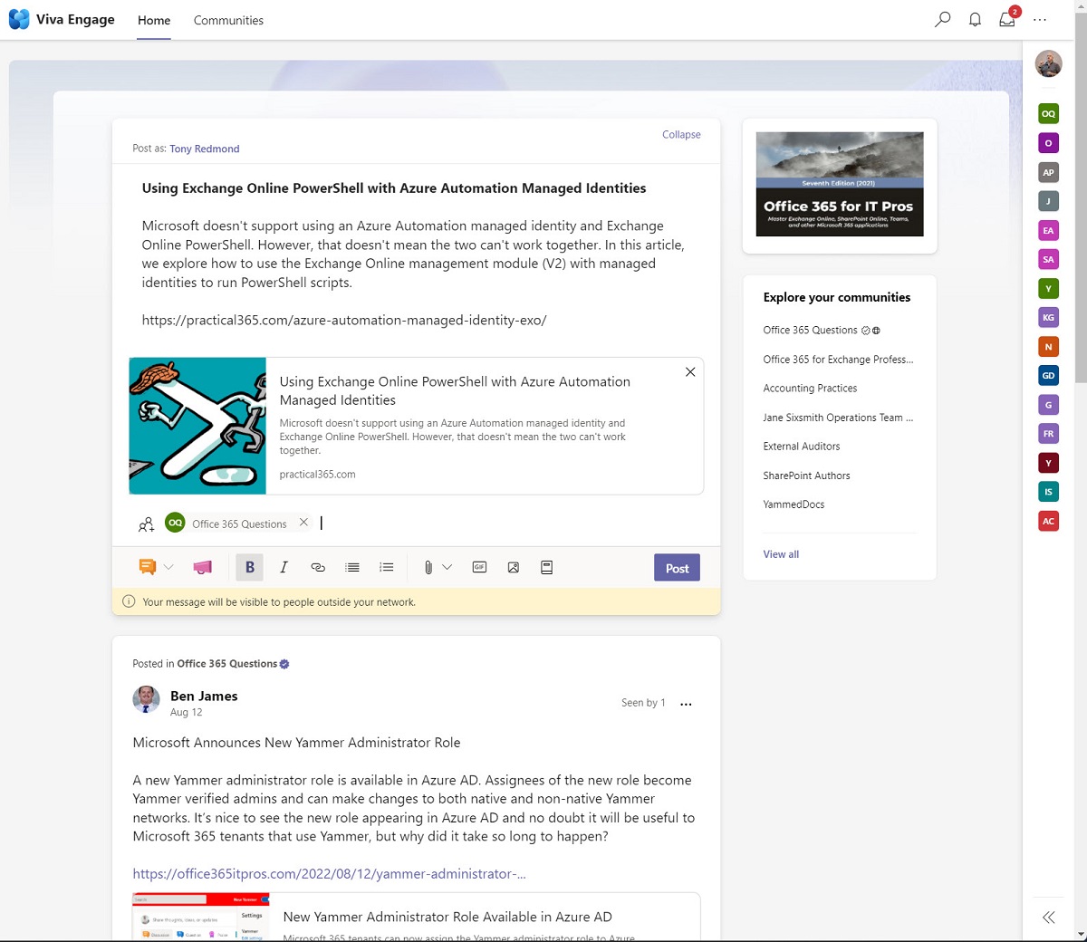
Task: Open External Auditors community
Action: click(802, 447)
